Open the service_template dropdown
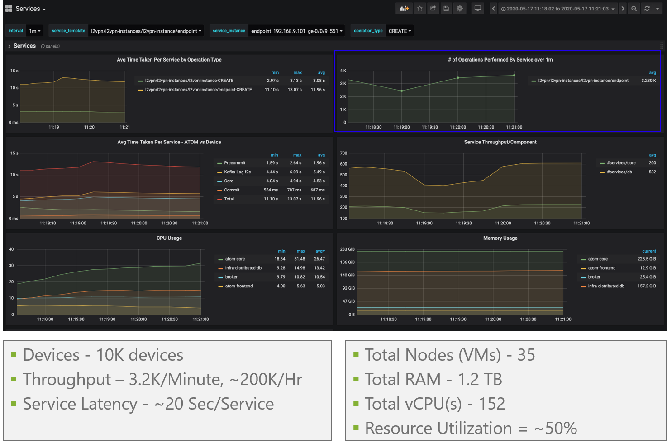667x448 pixels. [146, 31]
